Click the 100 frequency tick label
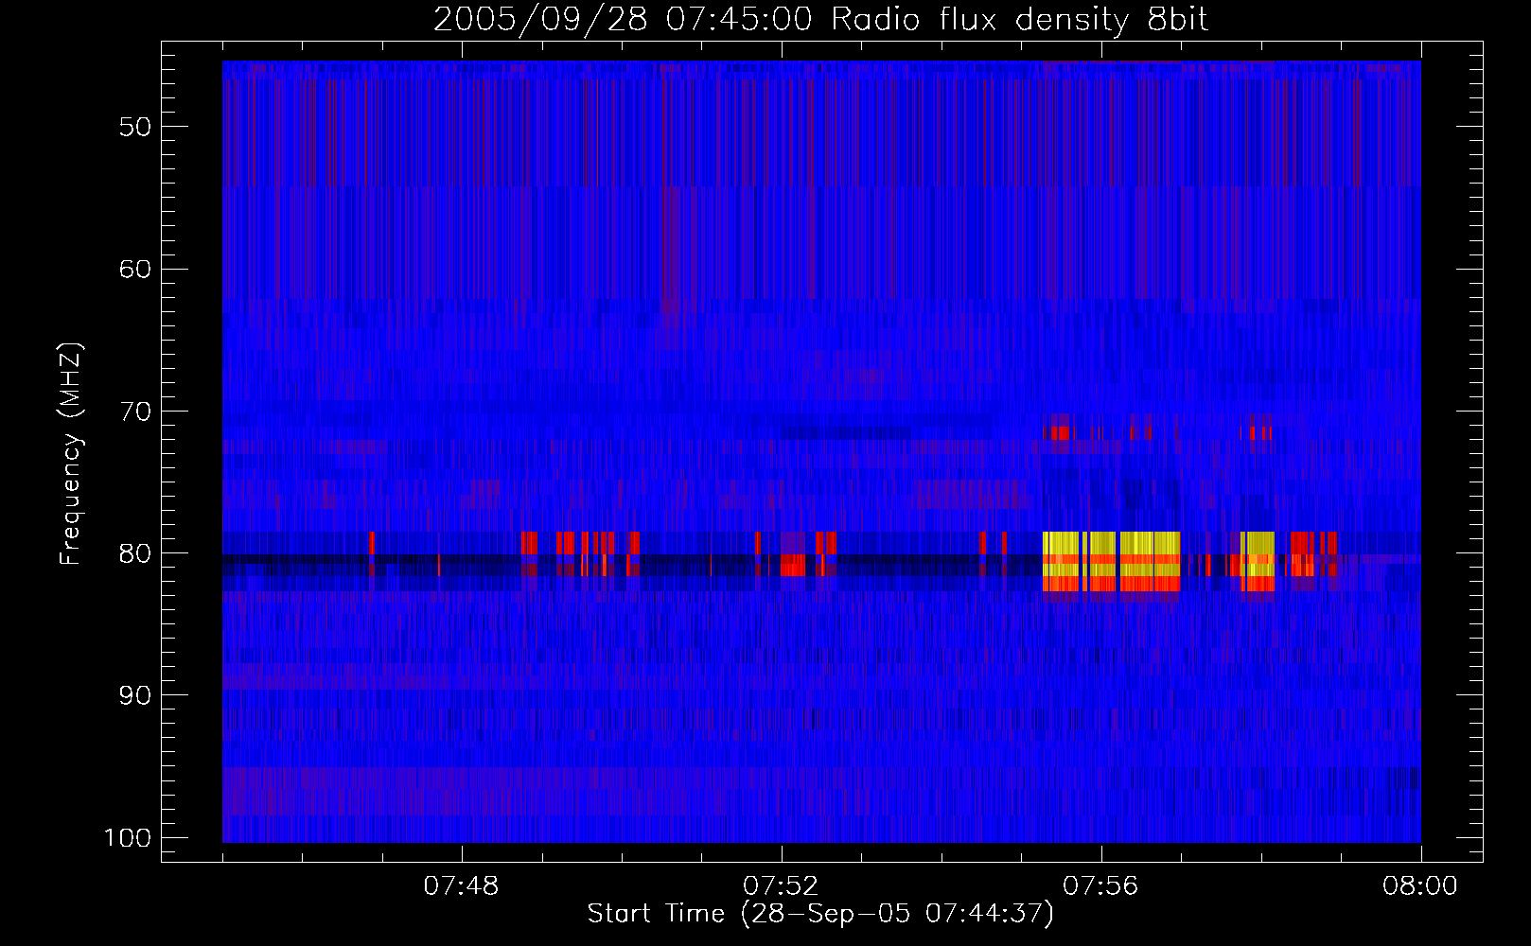Screen dimensions: 1531x946 [128, 838]
